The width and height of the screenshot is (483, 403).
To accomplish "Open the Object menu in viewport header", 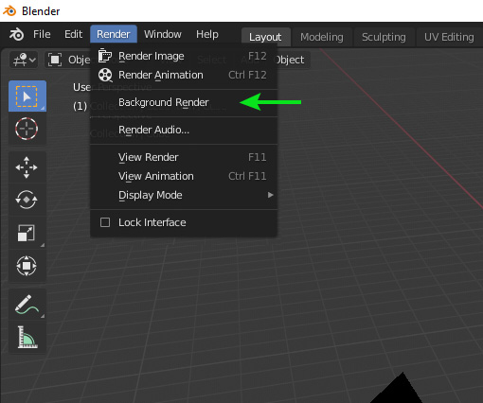I will (291, 60).
